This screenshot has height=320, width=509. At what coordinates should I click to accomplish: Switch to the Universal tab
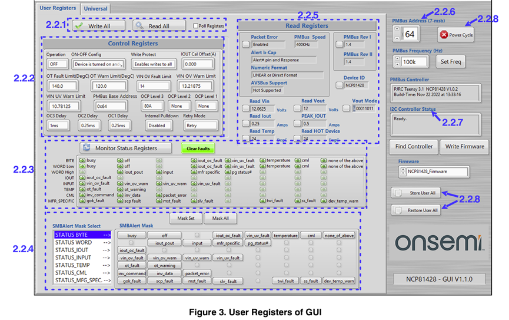click(x=95, y=9)
